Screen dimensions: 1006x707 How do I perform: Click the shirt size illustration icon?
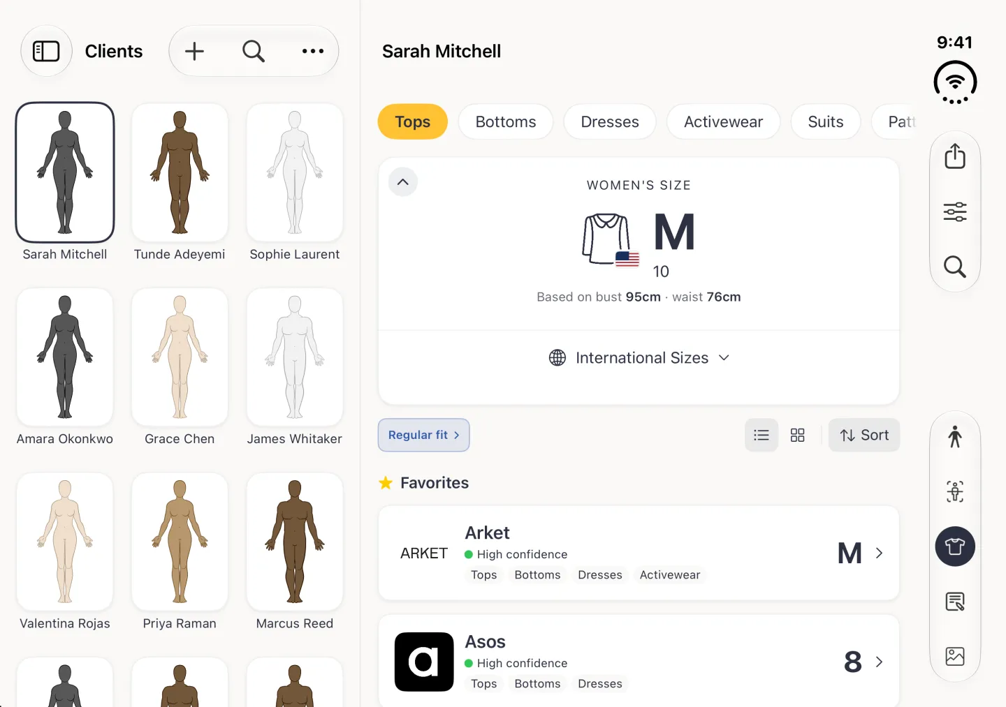coord(611,239)
